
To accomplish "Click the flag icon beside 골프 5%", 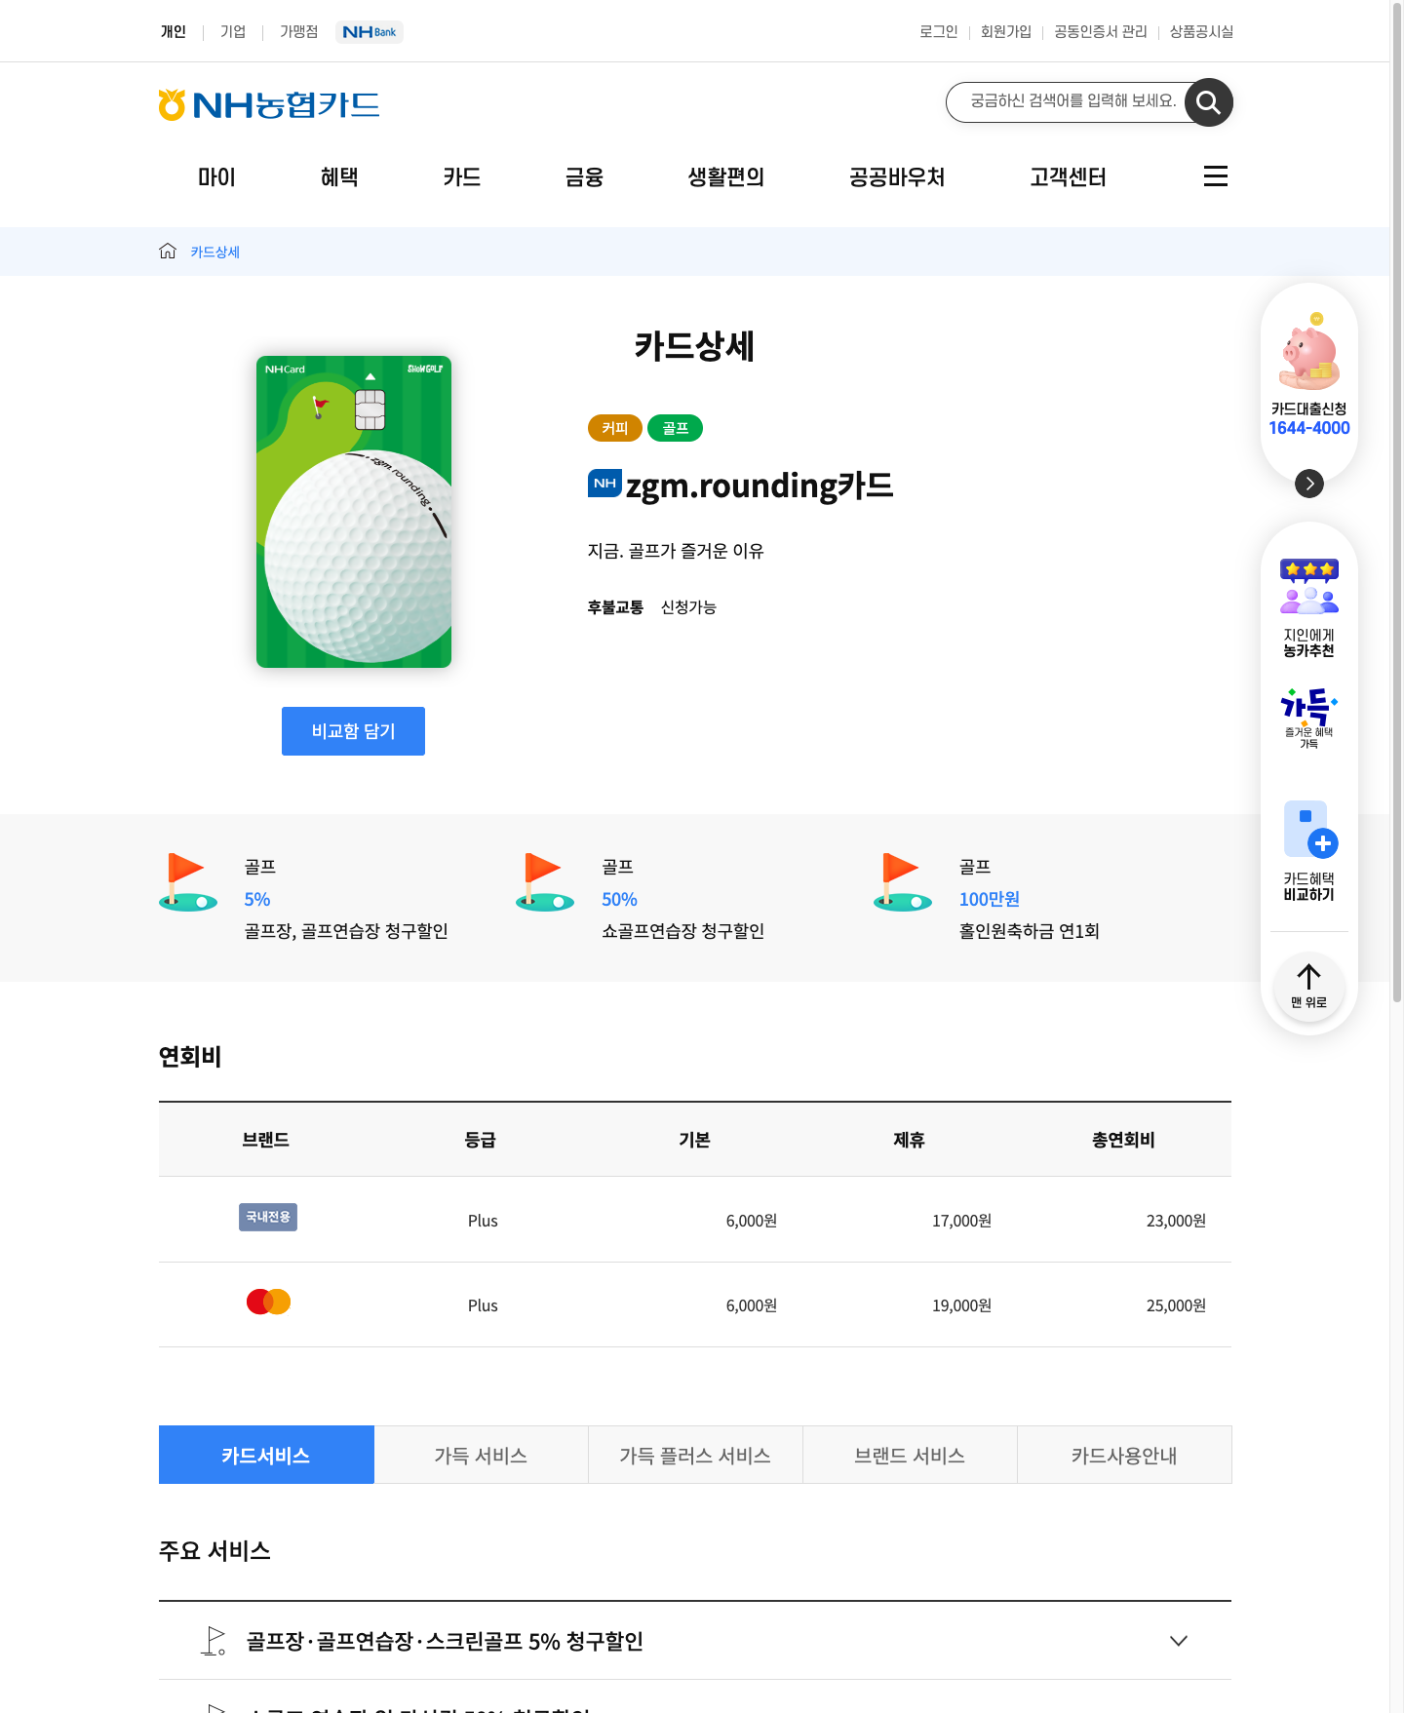I will 188,882.
